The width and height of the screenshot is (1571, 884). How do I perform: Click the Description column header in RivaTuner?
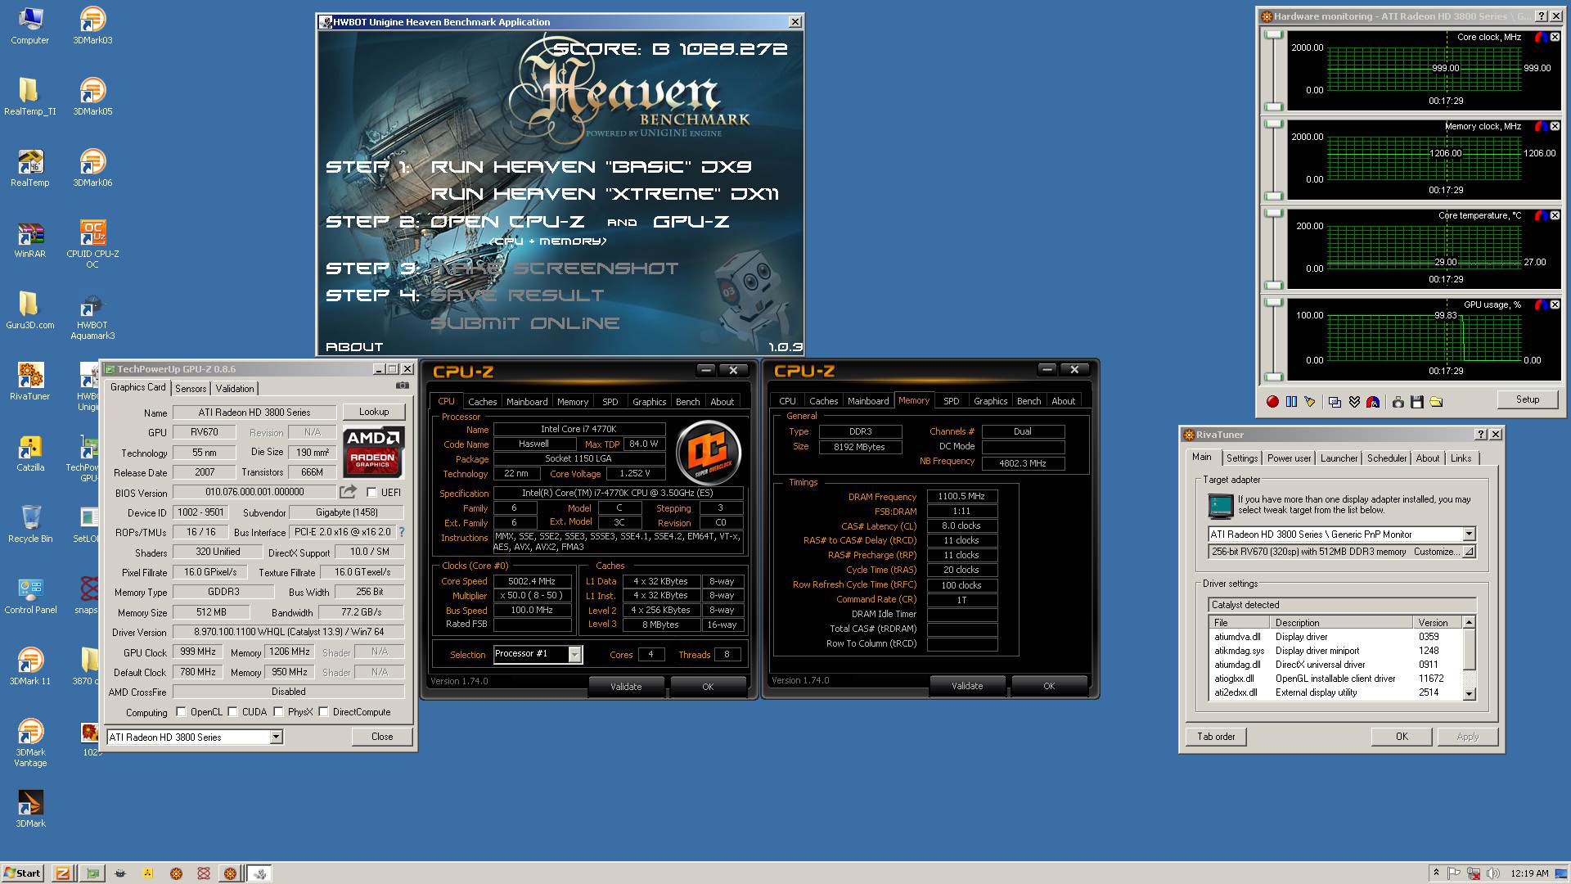[x=1342, y=623]
